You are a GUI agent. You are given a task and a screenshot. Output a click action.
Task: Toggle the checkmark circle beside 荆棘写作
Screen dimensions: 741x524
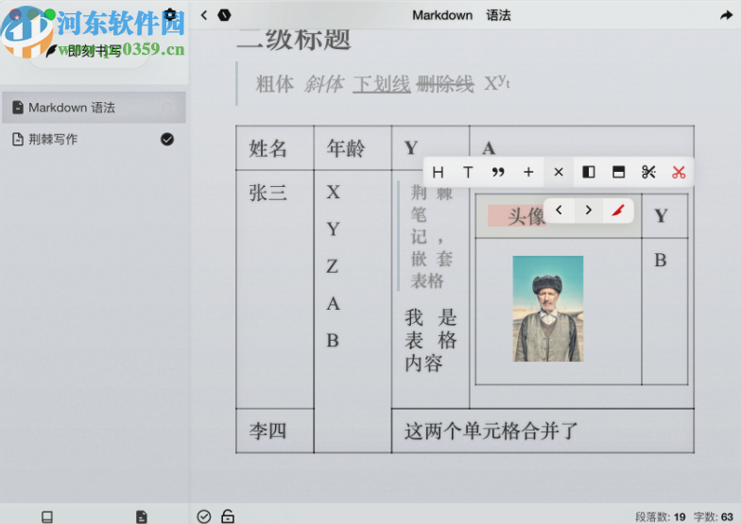pos(167,140)
